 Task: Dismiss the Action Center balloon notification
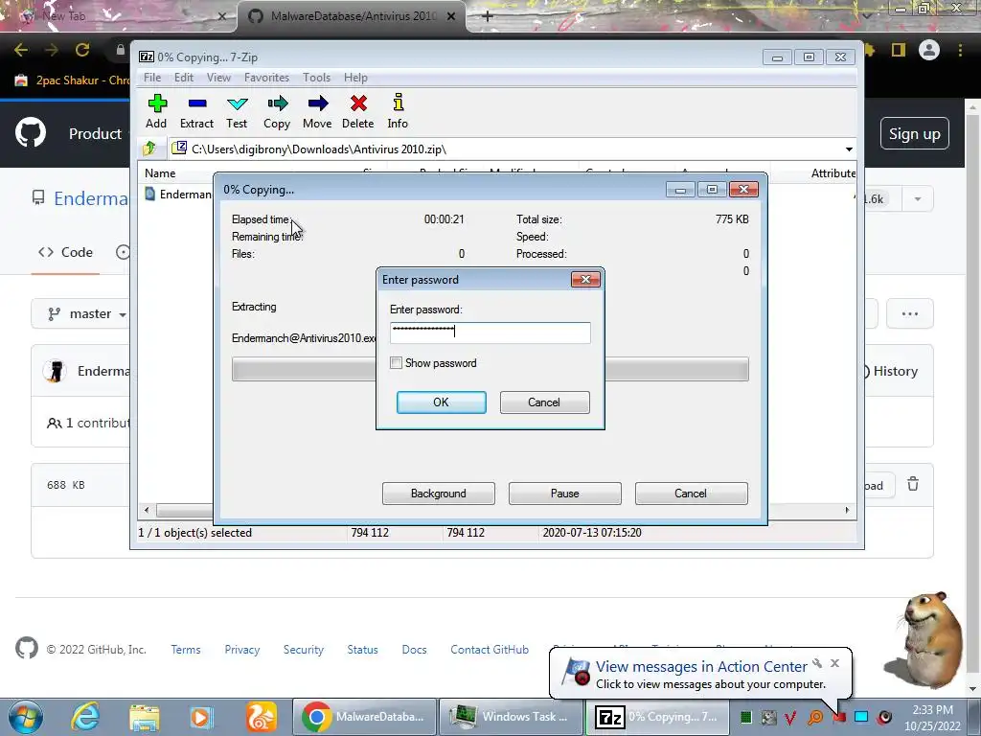(x=834, y=663)
